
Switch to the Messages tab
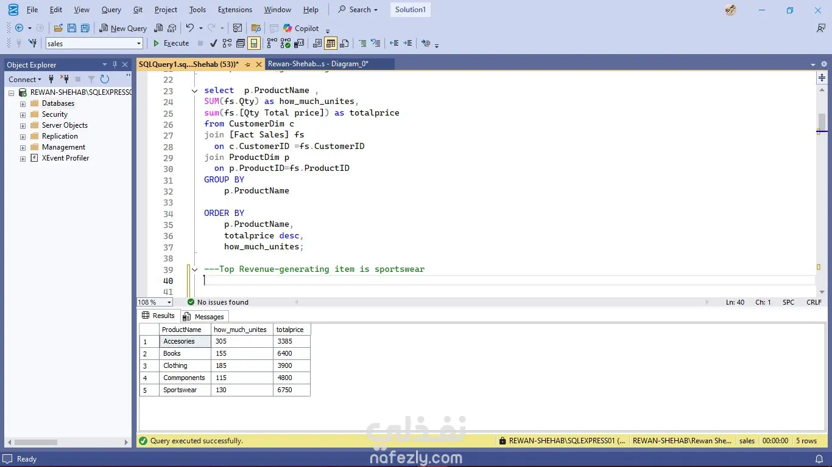coord(205,316)
